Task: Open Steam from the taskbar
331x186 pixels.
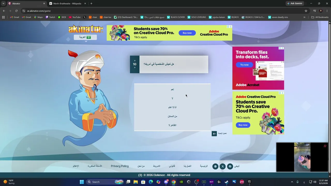Action: coord(227,182)
